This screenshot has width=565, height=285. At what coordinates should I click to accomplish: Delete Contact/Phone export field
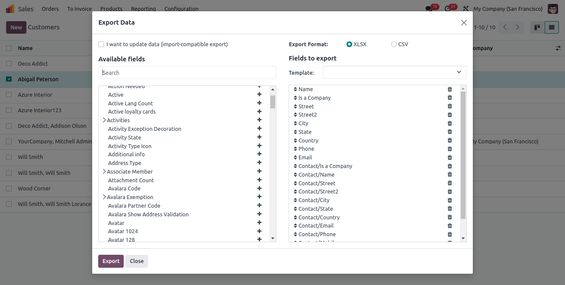click(x=450, y=234)
